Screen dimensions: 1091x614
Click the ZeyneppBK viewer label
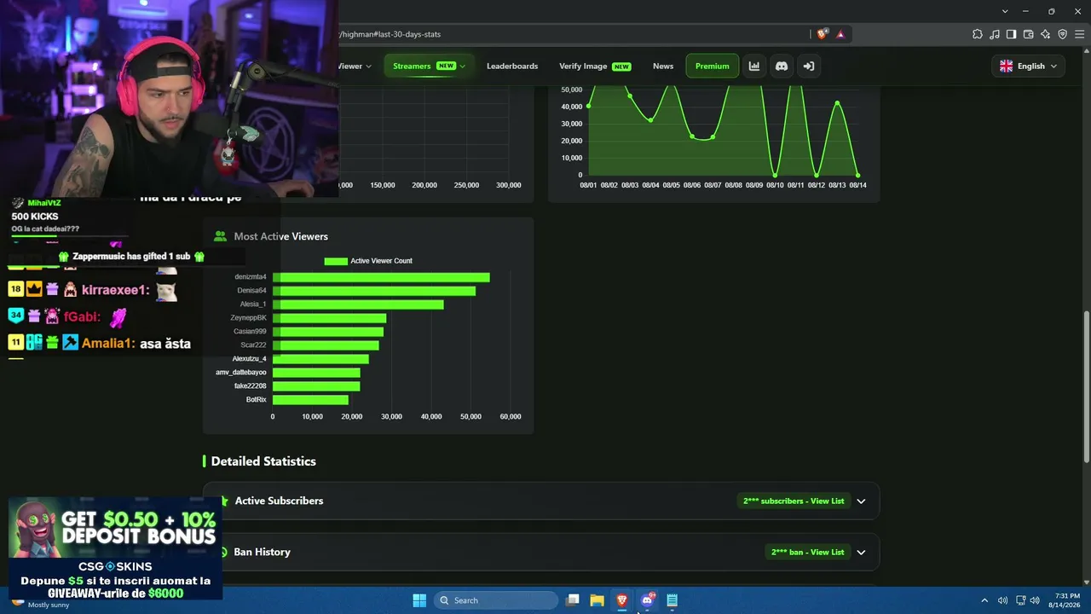248,318
